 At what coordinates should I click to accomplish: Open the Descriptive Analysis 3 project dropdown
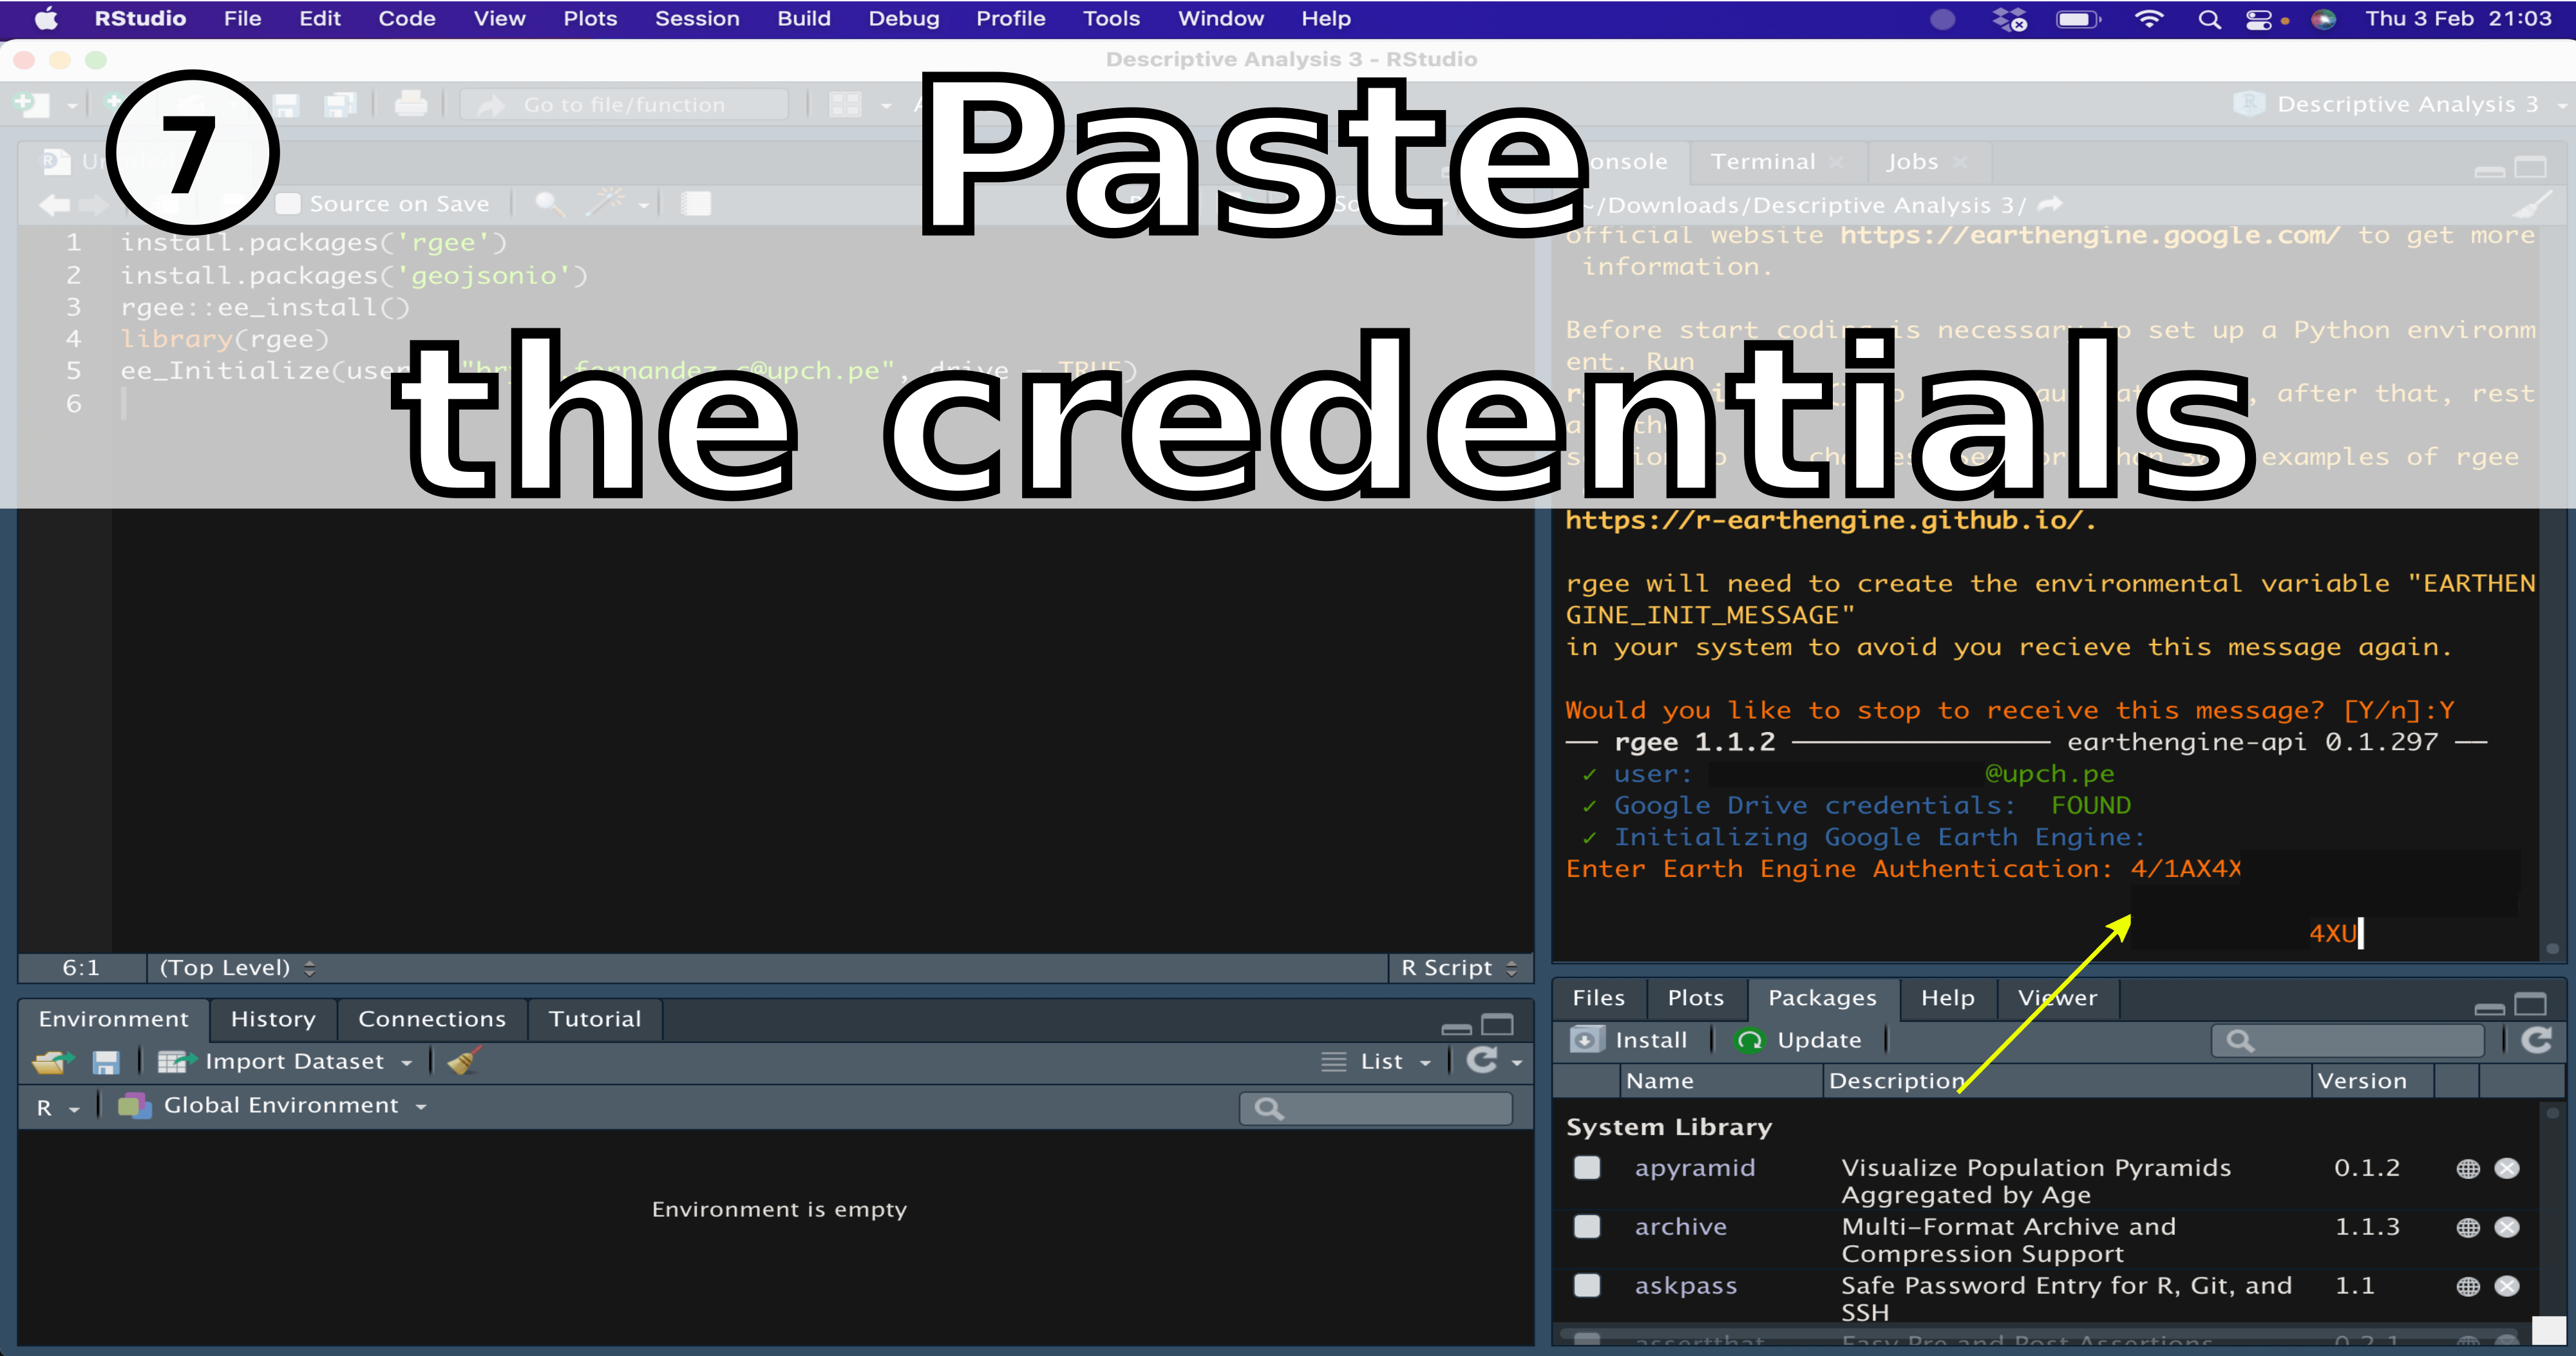coord(2400,104)
